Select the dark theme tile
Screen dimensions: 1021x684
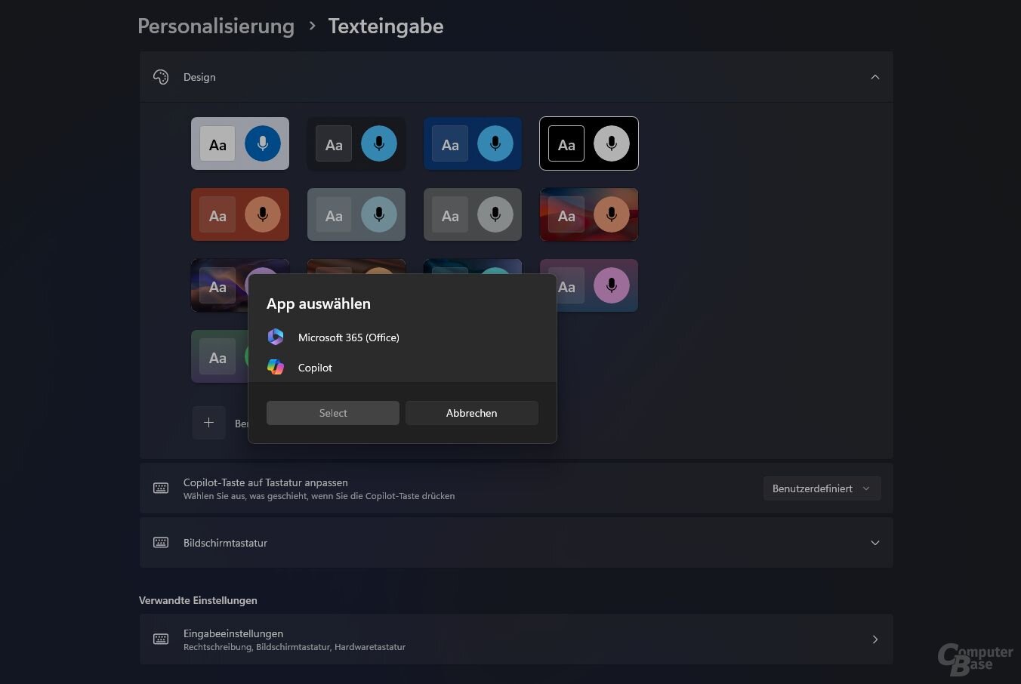tap(356, 143)
